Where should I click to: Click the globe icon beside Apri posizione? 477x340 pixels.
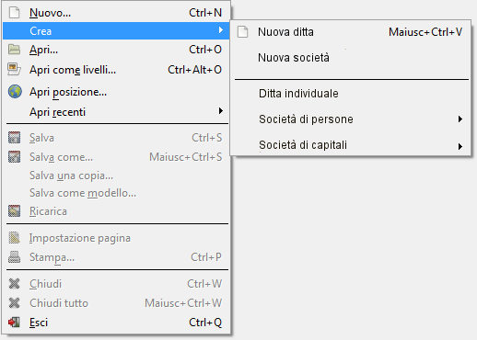click(x=15, y=92)
